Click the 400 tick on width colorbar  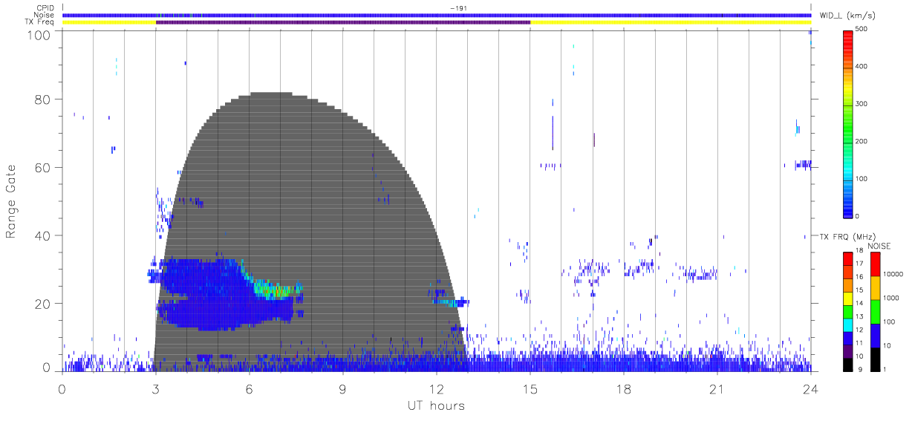tap(861, 67)
